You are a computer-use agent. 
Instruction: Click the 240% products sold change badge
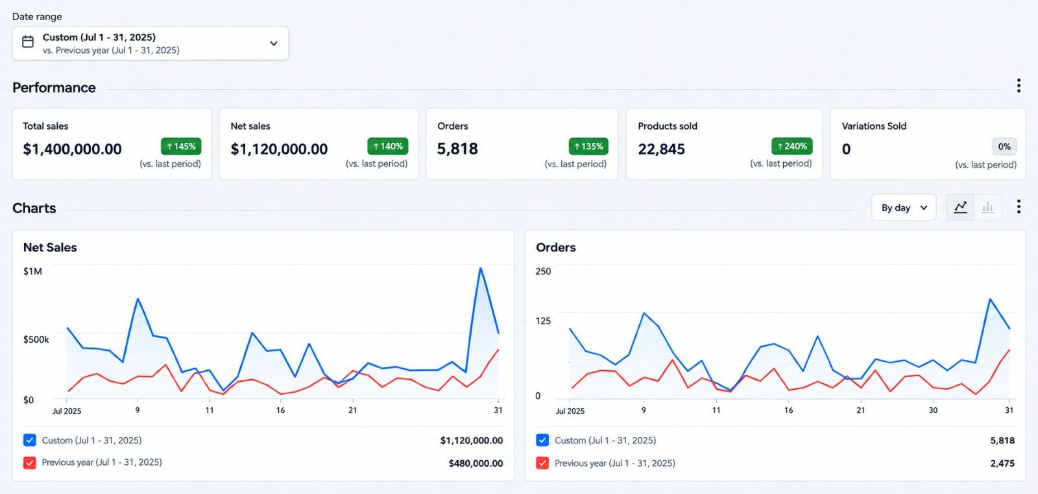(792, 147)
